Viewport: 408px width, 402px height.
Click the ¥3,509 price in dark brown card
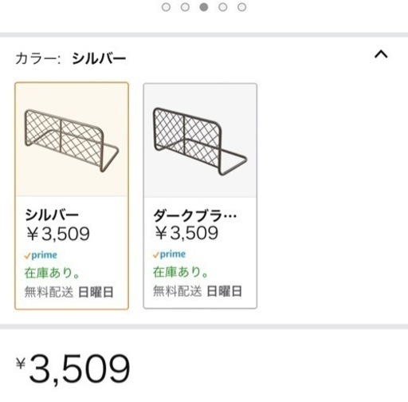tap(186, 233)
